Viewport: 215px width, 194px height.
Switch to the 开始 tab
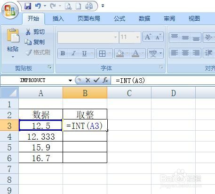(33, 19)
